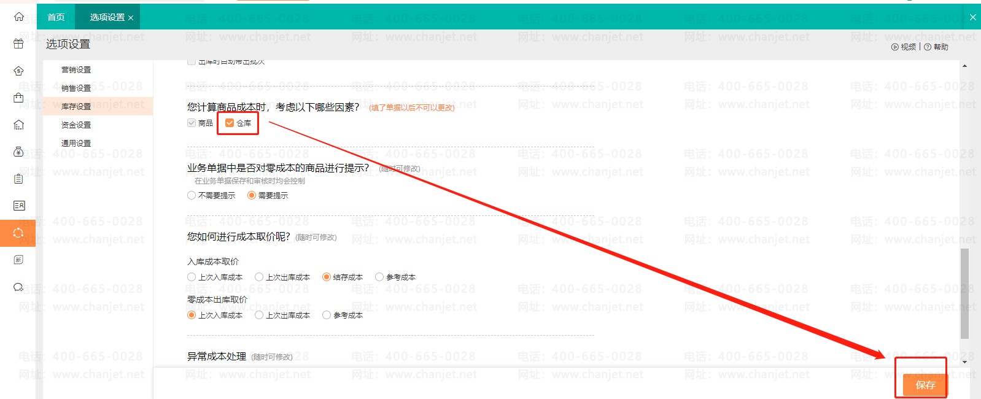Click the 入库成本取价 label
Screen dimensions: 981x399
coord(213,261)
